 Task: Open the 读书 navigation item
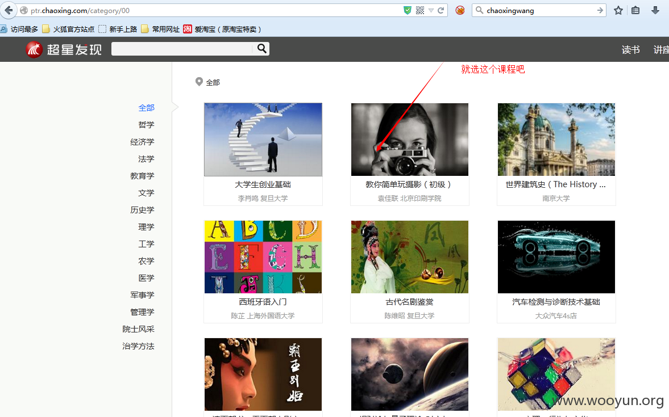pos(630,50)
